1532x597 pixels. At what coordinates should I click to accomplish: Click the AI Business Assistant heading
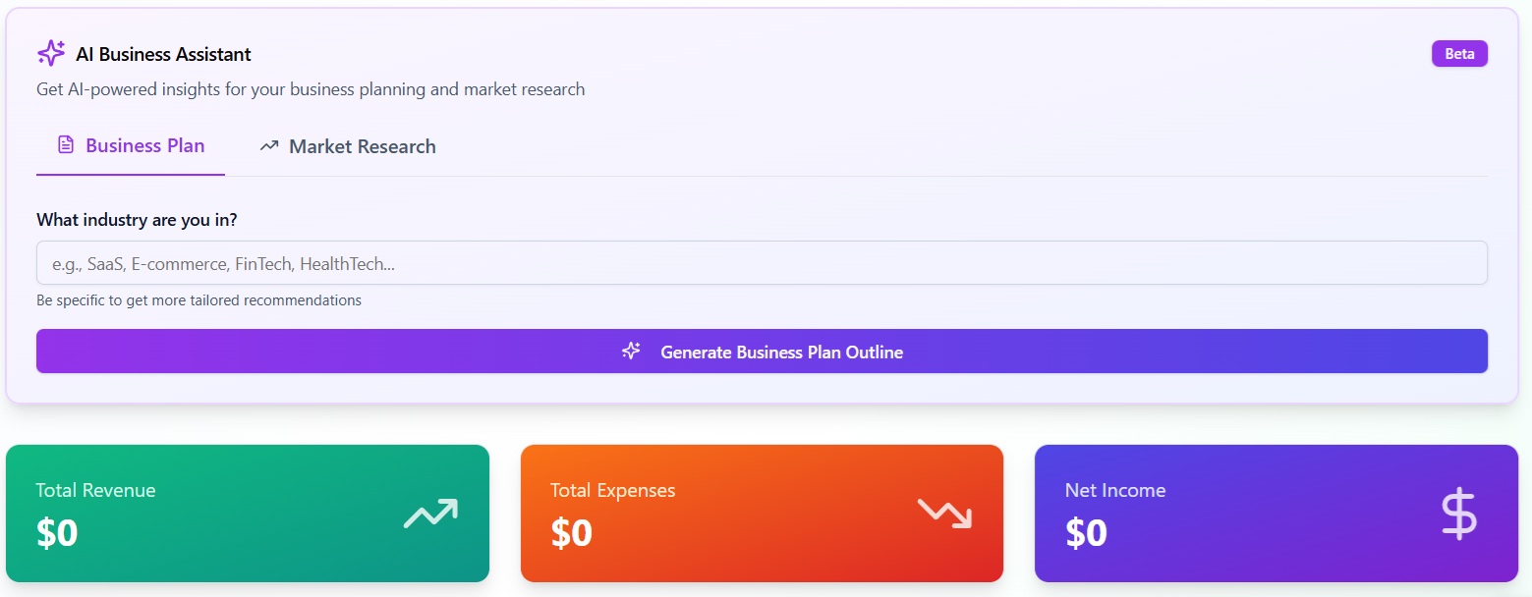click(163, 54)
